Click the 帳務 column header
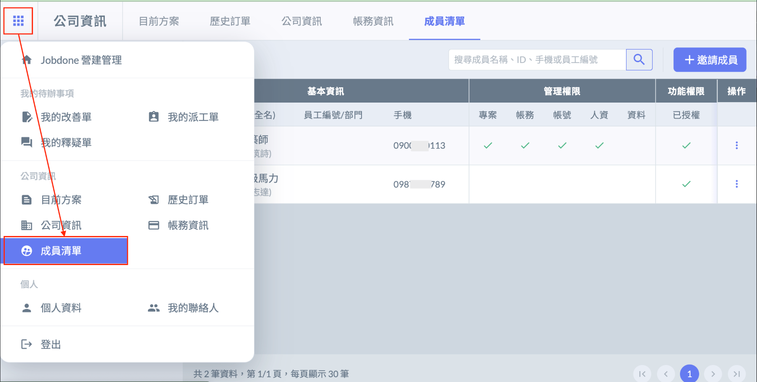This screenshot has height=382, width=757. pyautogui.click(x=525, y=115)
